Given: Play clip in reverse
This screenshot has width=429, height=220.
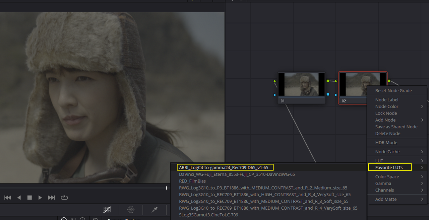Looking at the screenshot, I should [x=19, y=198].
